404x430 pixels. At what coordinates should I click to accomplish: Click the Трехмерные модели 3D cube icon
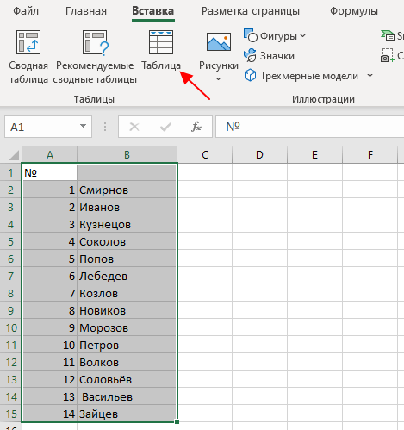250,76
